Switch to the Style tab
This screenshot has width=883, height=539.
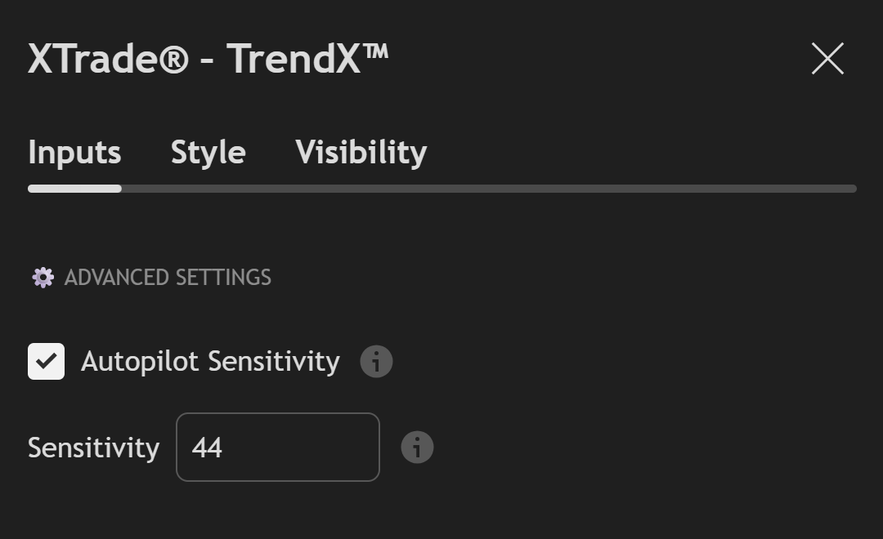coord(208,152)
